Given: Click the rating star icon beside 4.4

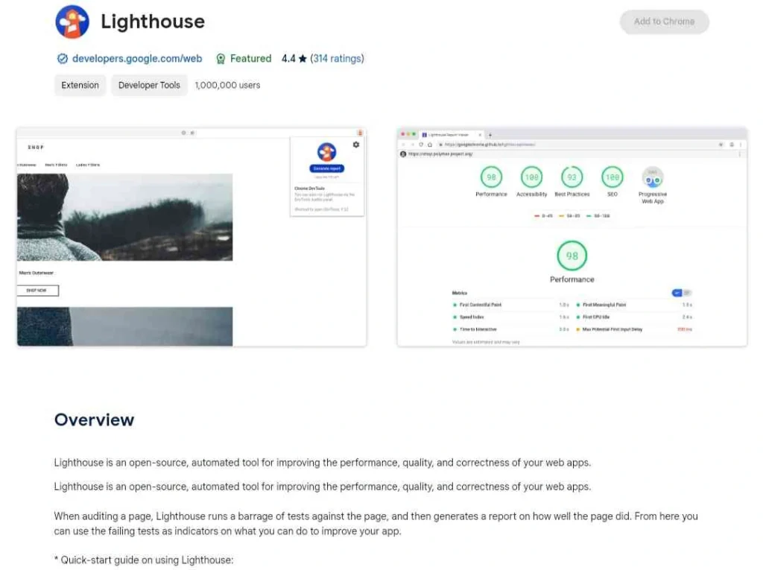Looking at the screenshot, I should [x=303, y=59].
